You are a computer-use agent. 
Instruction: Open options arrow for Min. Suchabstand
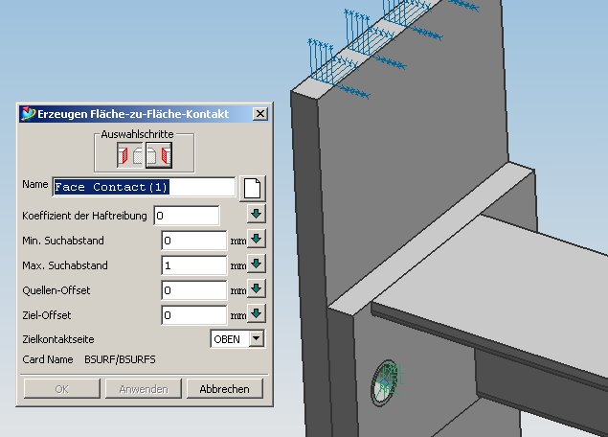pyautogui.click(x=257, y=239)
